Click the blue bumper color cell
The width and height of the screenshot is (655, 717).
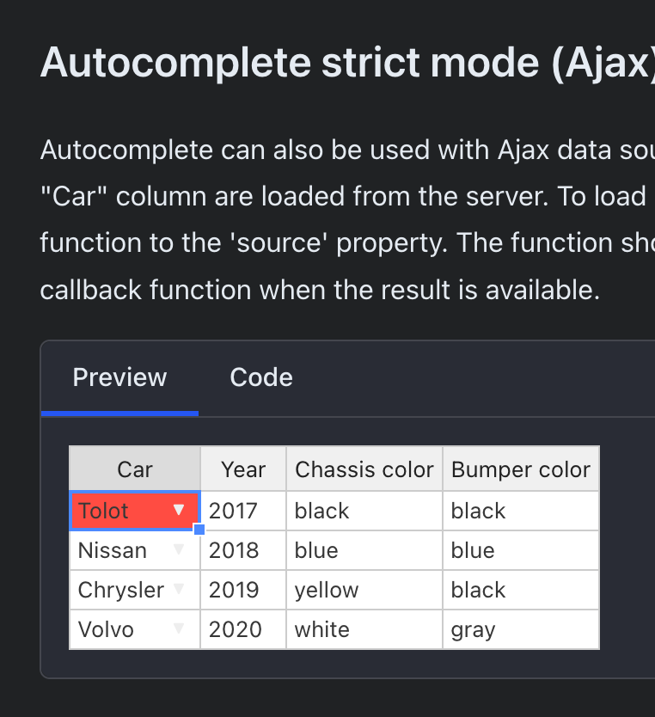point(520,550)
